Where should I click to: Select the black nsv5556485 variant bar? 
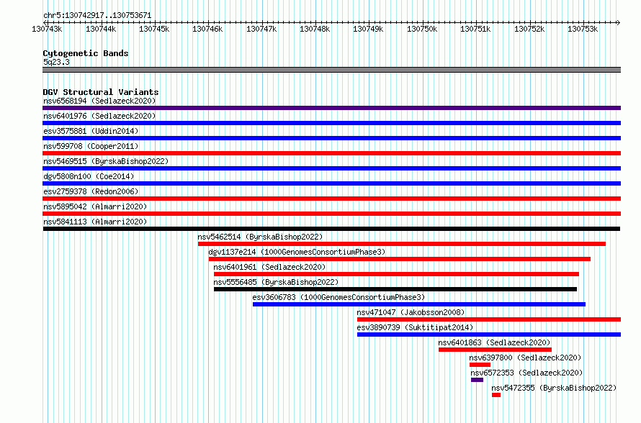(x=395, y=289)
